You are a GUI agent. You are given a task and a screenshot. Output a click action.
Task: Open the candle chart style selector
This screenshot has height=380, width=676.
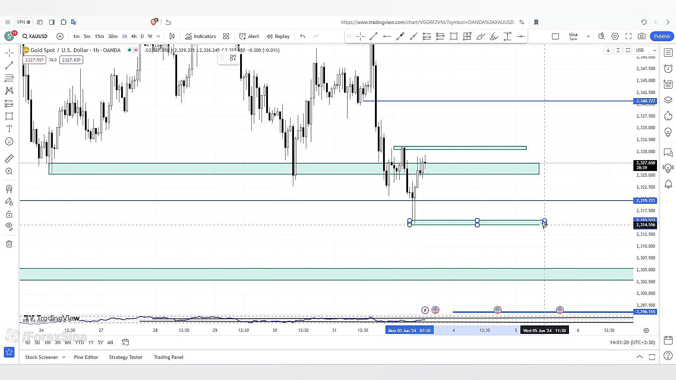point(172,36)
